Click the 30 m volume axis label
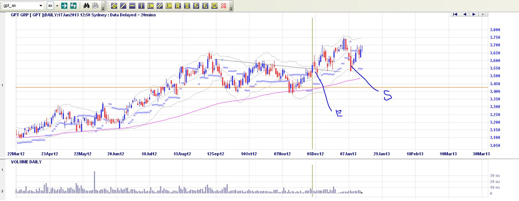This screenshot has width=519, height=201. click(494, 175)
